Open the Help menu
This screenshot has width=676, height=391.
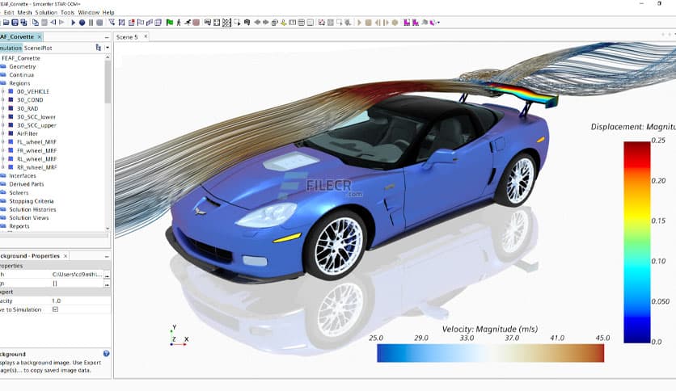tap(108, 12)
